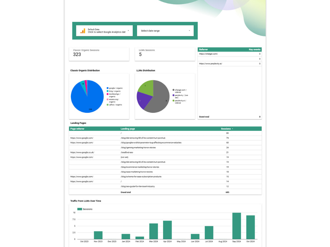Click the yahoo / organic legend entry
Image resolution: width=330 pixels, height=247 pixels.
(x=114, y=105)
